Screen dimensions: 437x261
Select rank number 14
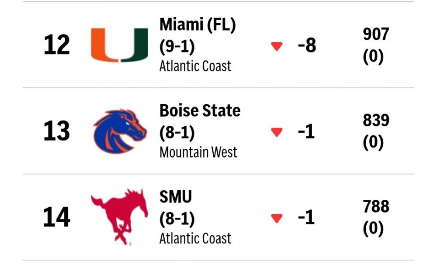click(57, 217)
